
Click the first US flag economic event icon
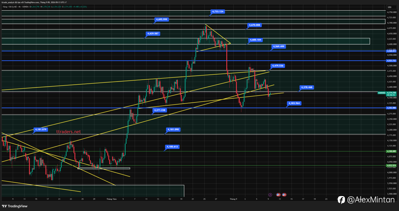pos(278,195)
